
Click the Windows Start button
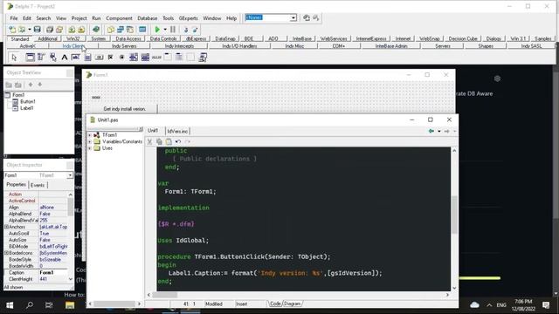point(10,305)
